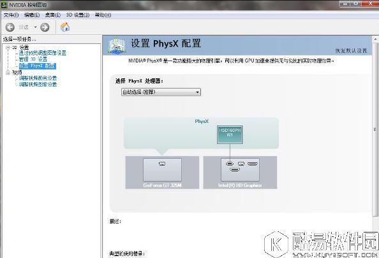379x258 pixels.
Task: Click the PhysX page header icon
Action: click(117, 45)
